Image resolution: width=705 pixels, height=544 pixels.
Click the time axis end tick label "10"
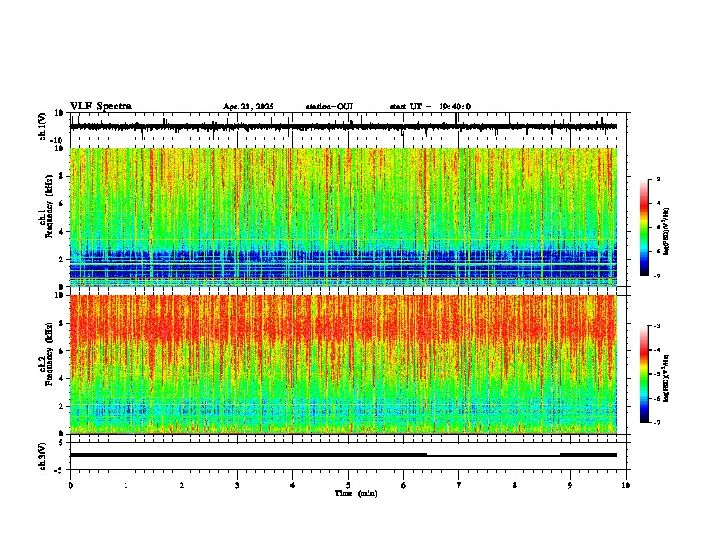coord(626,485)
